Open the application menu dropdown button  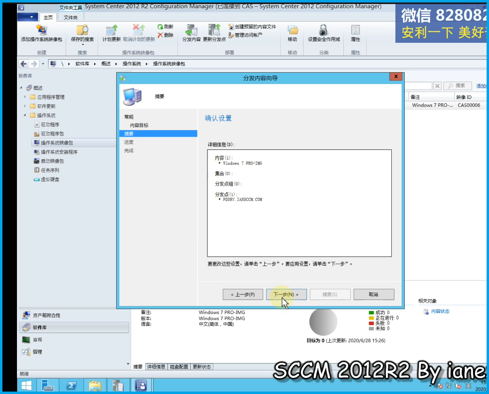[x=27, y=17]
